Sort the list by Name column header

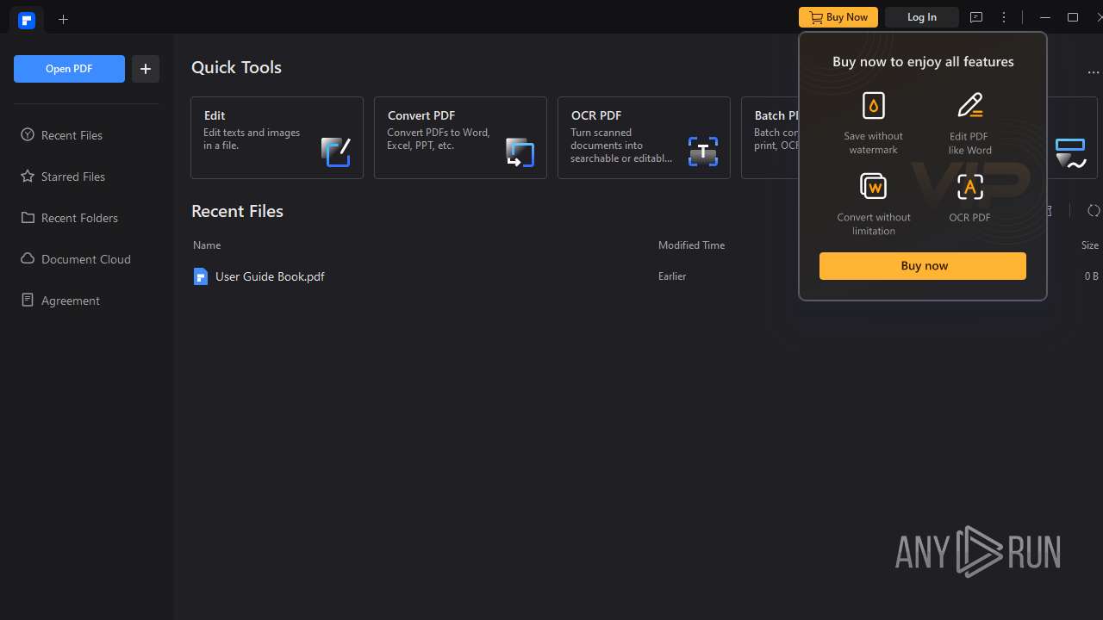tap(207, 245)
